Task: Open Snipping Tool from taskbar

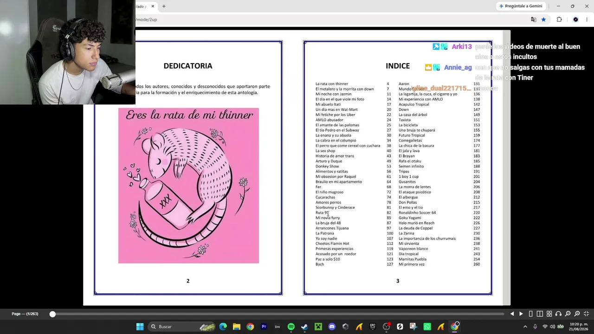Action: click(413, 327)
